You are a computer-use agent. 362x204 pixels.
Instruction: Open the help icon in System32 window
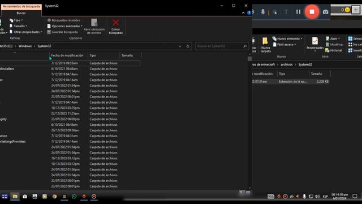(249, 13)
